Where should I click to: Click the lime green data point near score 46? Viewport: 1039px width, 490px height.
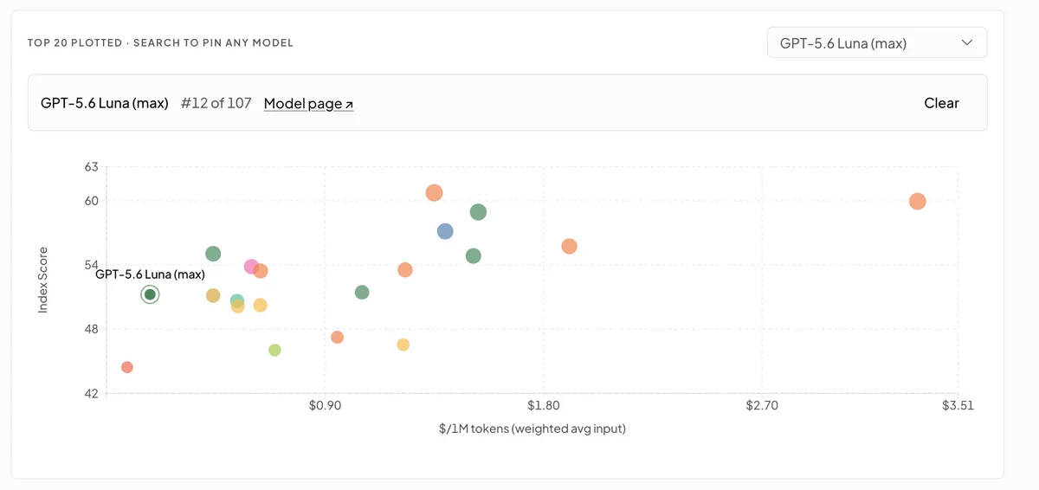[x=274, y=350]
